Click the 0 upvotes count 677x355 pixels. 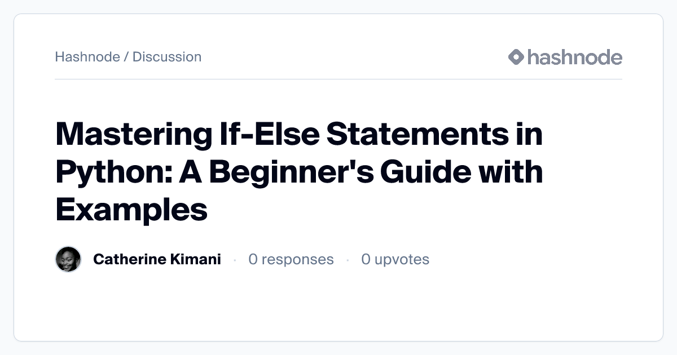[x=395, y=259]
